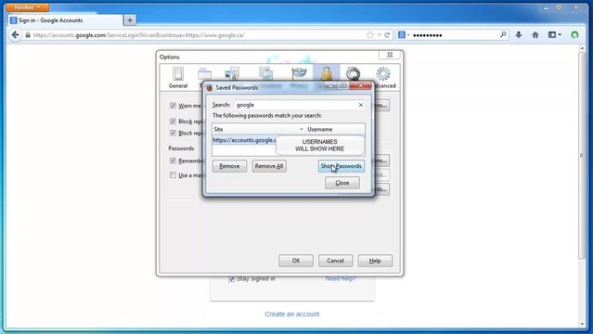Go back with the back arrow

coord(15,35)
